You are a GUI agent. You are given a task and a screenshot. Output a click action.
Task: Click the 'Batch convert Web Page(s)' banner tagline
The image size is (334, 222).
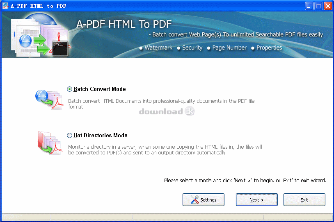pos(236,34)
